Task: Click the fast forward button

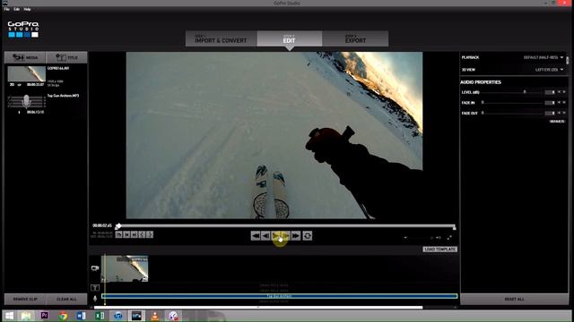Action: (x=296, y=236)
